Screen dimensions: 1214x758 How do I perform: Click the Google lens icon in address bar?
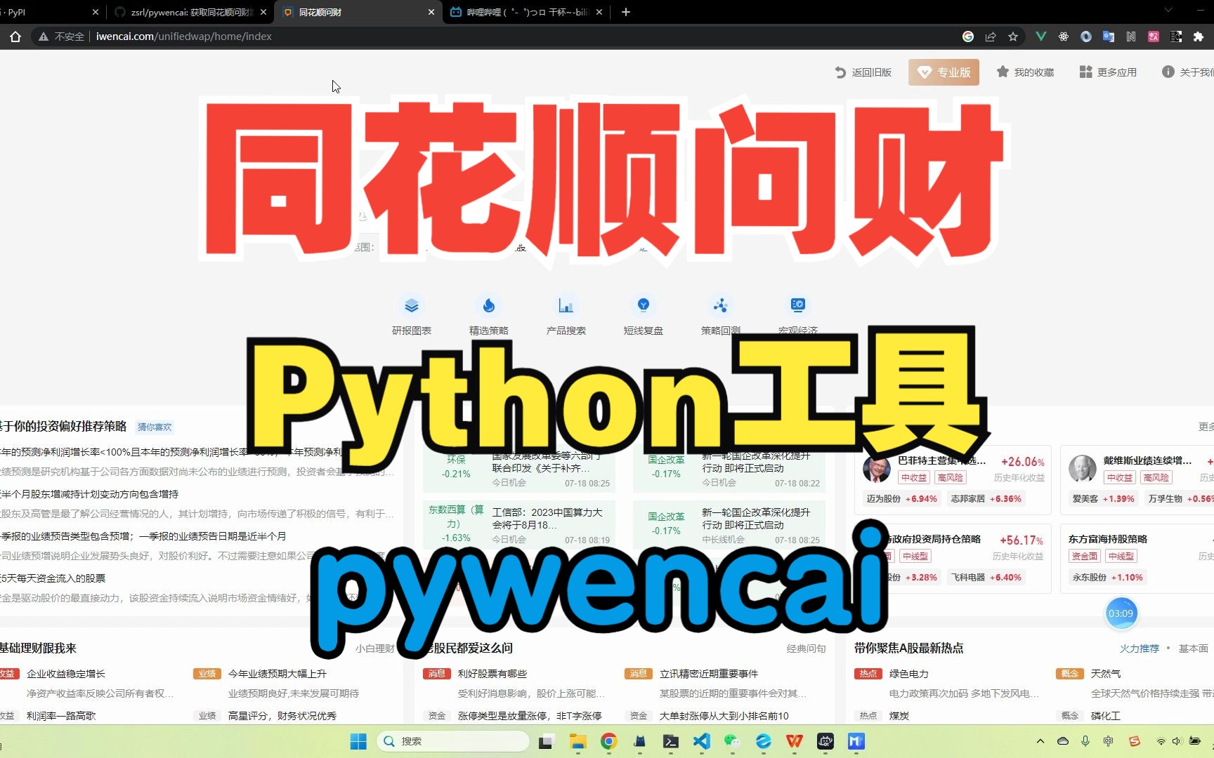[968, 36]
